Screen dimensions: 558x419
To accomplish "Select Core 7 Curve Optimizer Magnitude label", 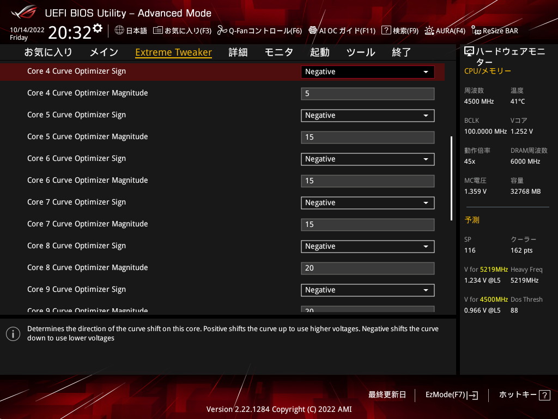I will click(x=88, y=224).
